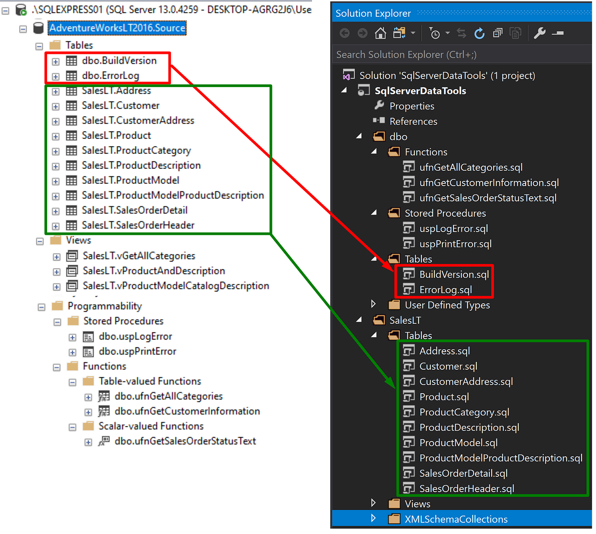Select BuildVersion.sql in Solution Explorer
Viewport: 596px width, 534px height.
point(454,274)
